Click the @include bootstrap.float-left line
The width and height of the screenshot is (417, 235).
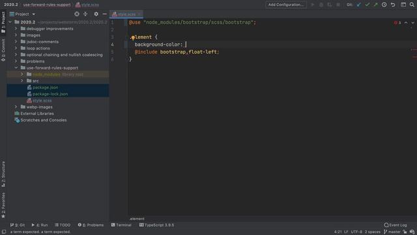pyautogui.click(x=177, y=52)
